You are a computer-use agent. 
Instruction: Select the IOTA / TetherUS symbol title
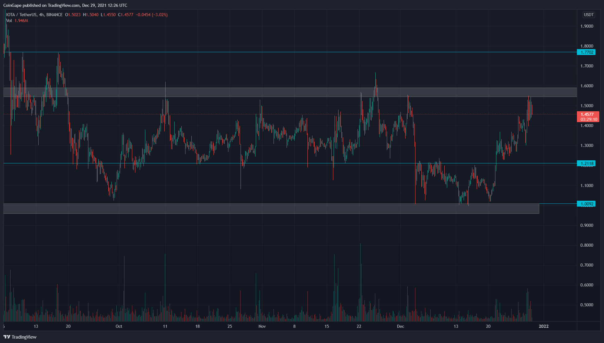click(21, 15)
